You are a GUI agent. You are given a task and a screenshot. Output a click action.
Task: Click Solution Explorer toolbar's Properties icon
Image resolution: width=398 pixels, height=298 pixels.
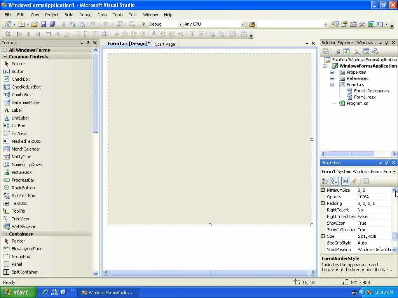326,52
